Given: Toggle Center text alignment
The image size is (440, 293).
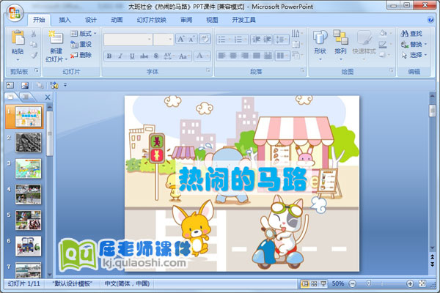Looking at the screenshot, I should 233,56.
